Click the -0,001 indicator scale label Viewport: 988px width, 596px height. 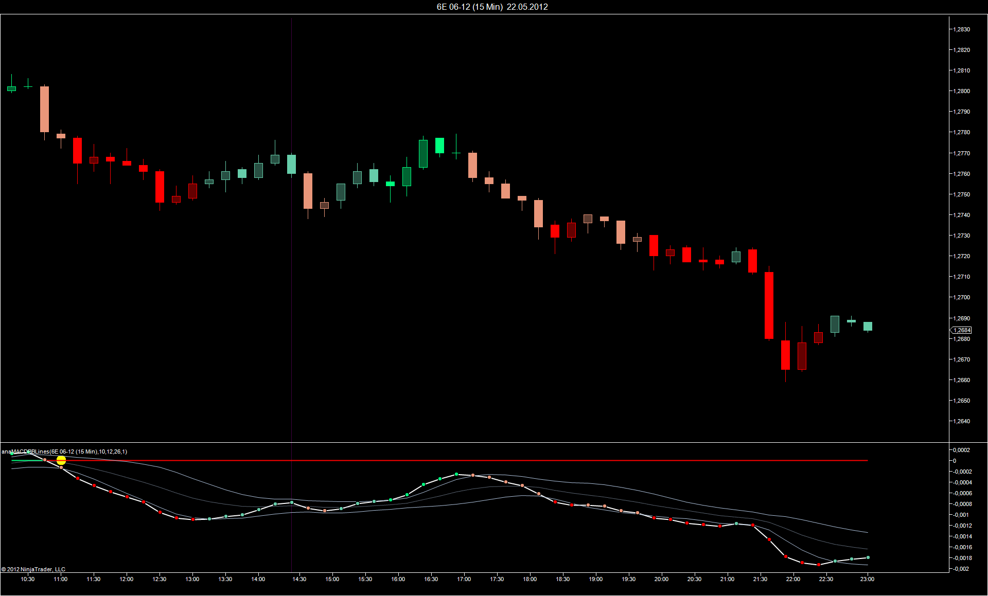point(960,515)
